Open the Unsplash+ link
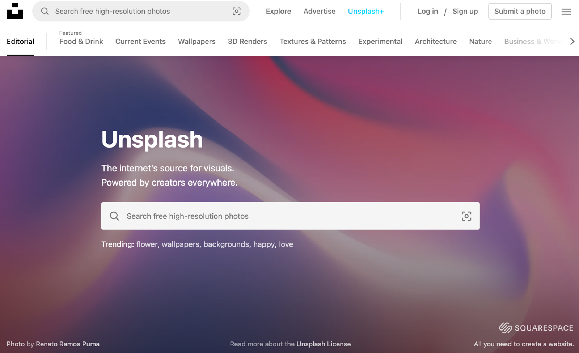579x353 pixels. click(x=366, y=12)
